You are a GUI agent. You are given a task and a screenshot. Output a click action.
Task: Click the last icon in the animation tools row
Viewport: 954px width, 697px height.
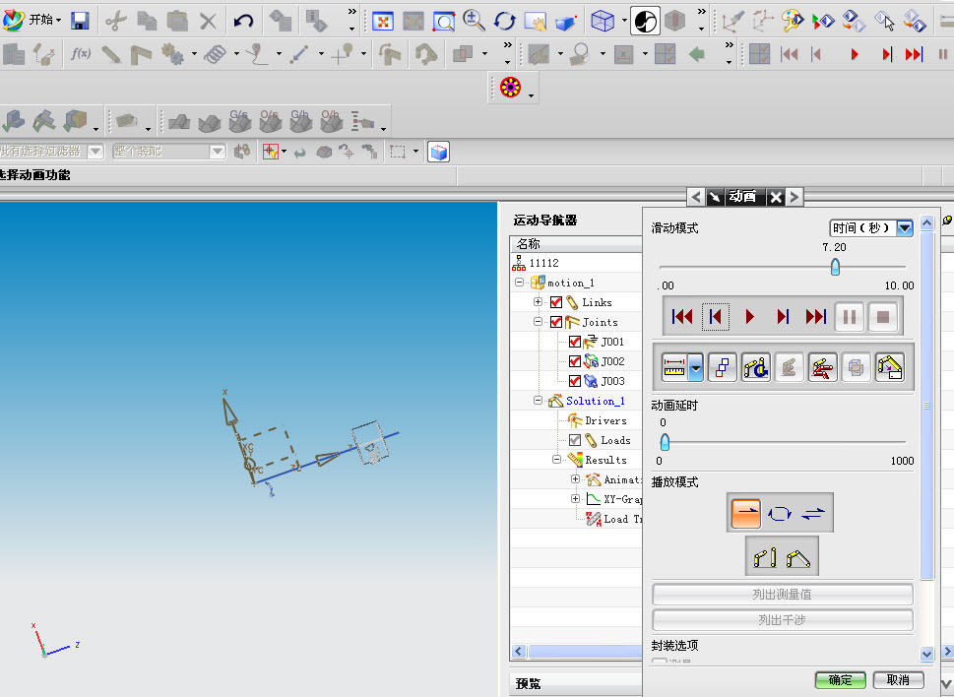click(889, 367)
